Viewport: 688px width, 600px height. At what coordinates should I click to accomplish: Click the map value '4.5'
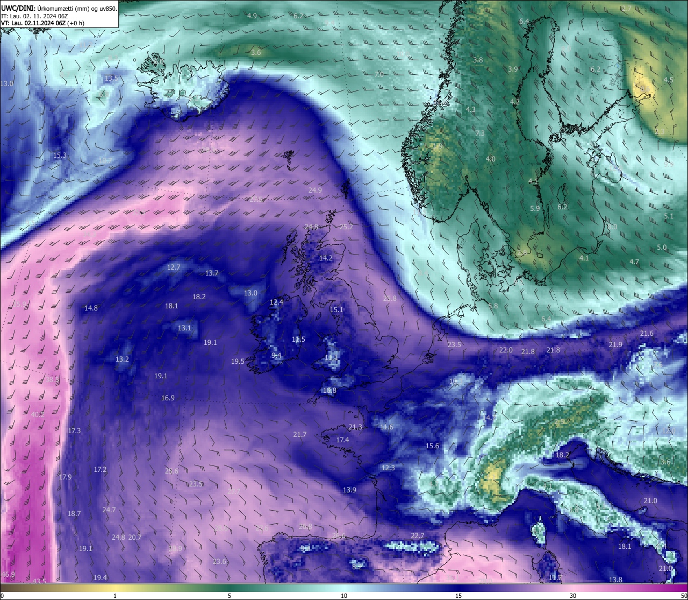(668, 80)
